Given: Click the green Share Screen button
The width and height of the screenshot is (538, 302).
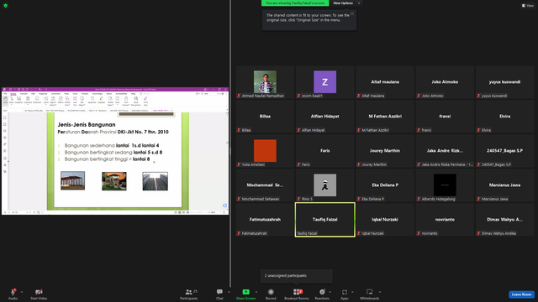Looking at the screenshot, I should click(245, 294).
